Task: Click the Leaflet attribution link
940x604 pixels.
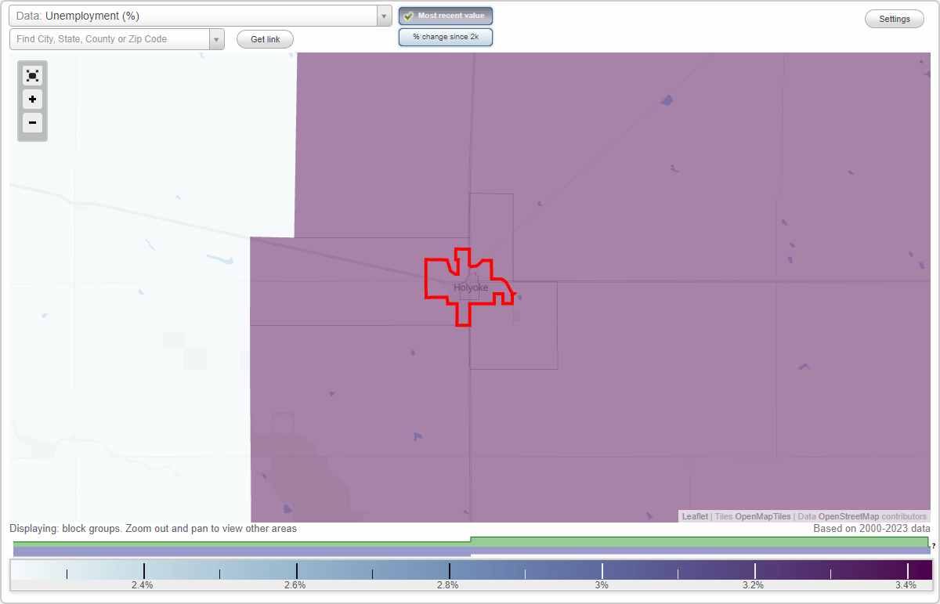Action: point(695,517)
